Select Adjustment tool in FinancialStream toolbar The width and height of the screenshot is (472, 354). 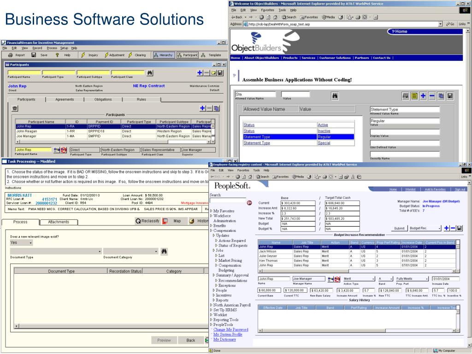[114, 55]
